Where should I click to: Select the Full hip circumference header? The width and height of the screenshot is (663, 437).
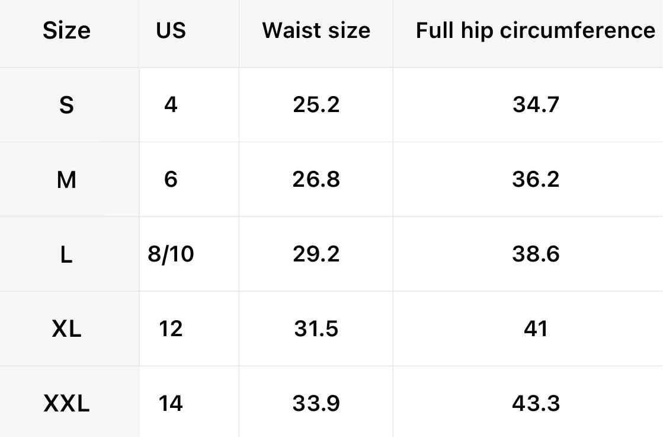535,30
